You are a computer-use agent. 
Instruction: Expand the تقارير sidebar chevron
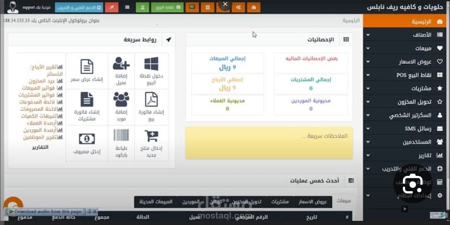(368, 155)
